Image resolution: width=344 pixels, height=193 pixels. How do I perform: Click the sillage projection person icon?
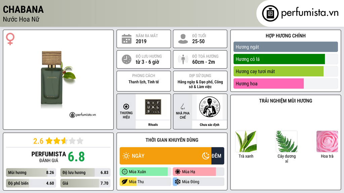pyautogui.click(x=183, y=59)
